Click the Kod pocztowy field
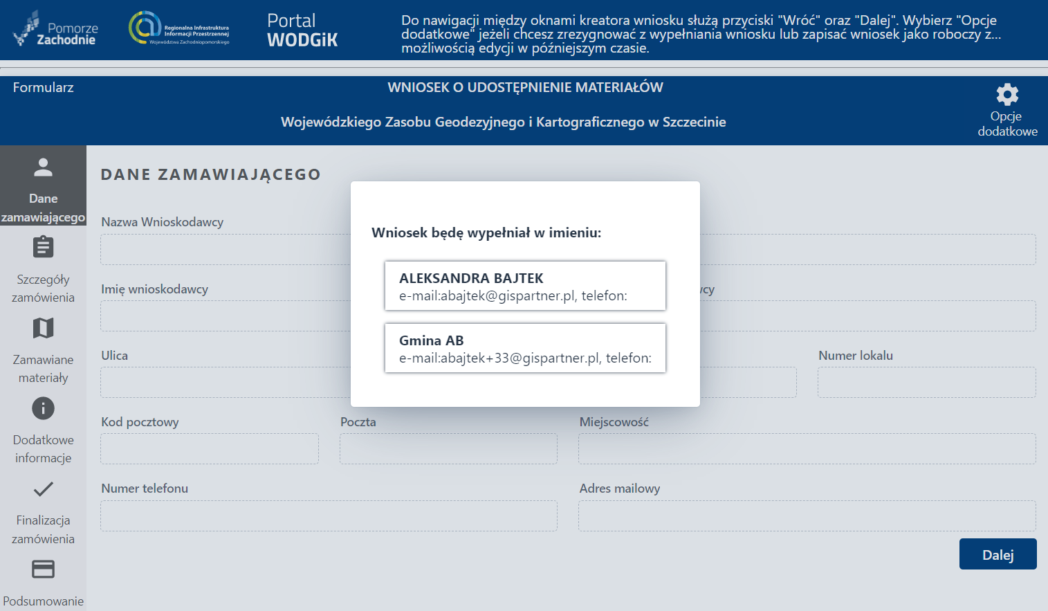This screenshot has height=611, width=1048. (210, 448)
